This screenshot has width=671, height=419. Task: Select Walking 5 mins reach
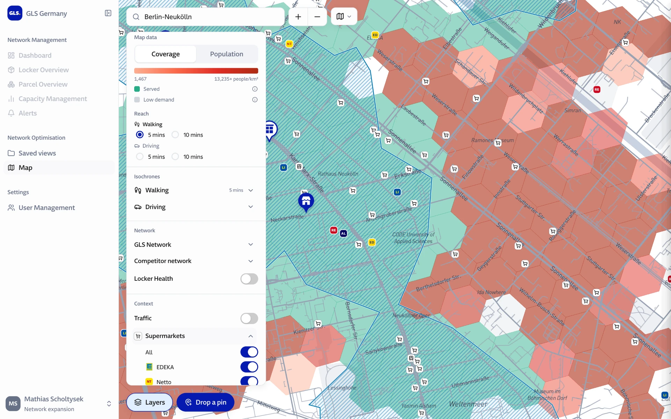(x=140, y=135)
